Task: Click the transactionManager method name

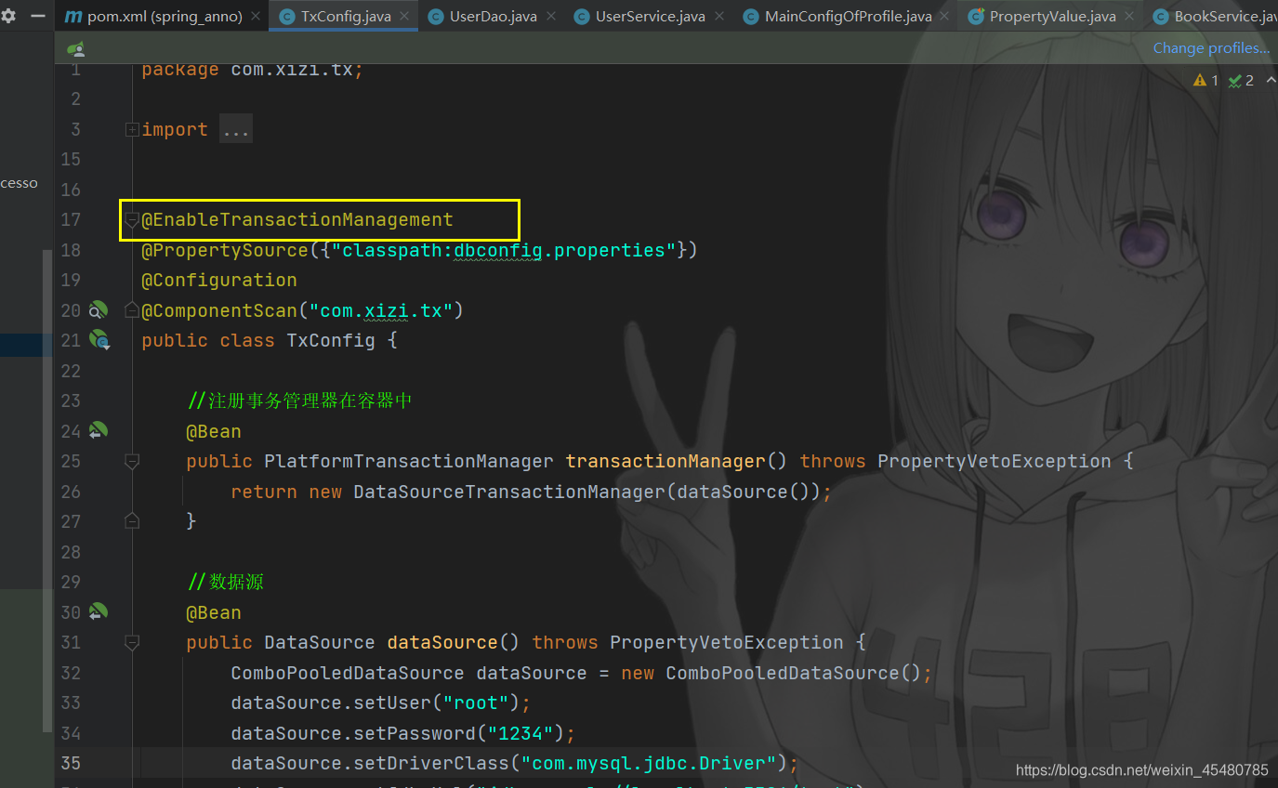Action: pos(665,461)
